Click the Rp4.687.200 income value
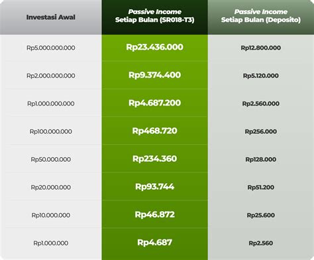 point(154,103)
